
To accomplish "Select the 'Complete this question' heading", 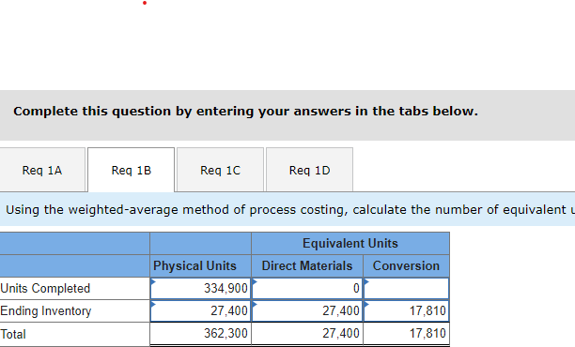I will [246, 111].
